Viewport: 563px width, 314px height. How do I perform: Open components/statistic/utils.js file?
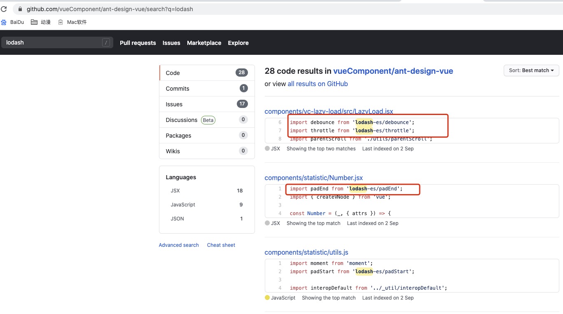coord(306,252)
